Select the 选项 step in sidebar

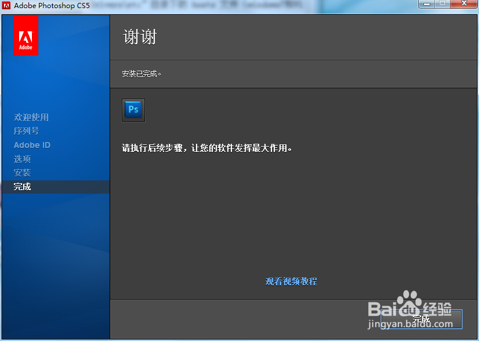pyautogui.click(x=22, y=159)
